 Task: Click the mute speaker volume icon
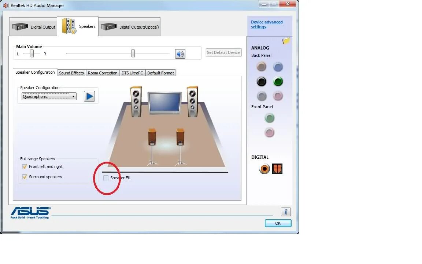(180, 54)
